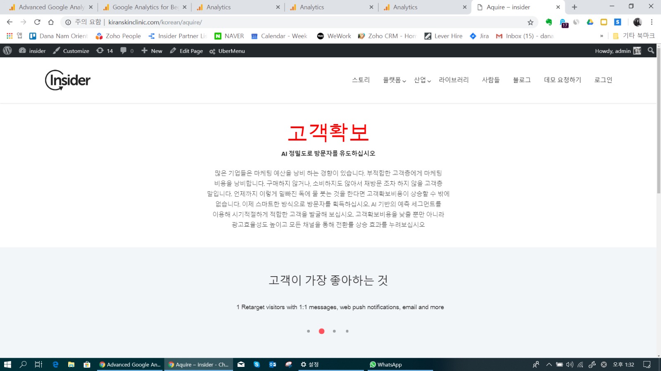Viewport: 661px width, 371px height.
Task: Open the comments bubble in admin bar
Action: click(126, 51)
